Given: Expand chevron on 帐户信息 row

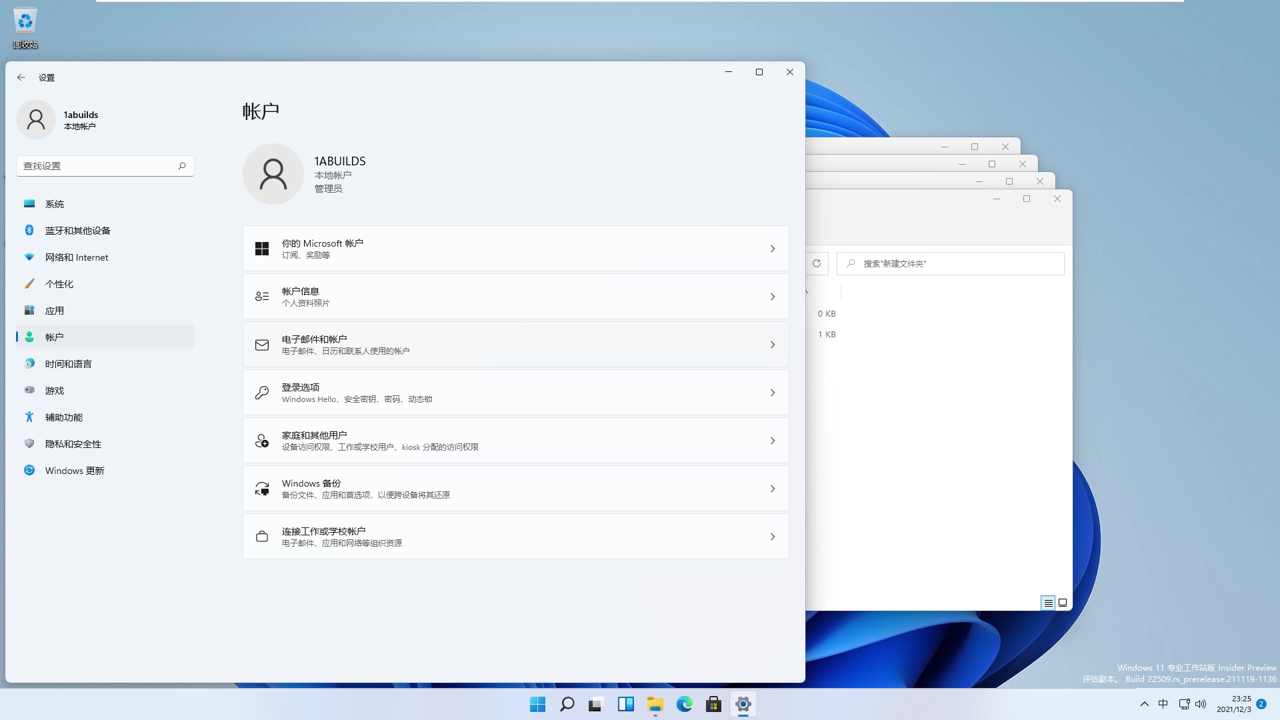Looking at the screenshot, I should point(773,297).
